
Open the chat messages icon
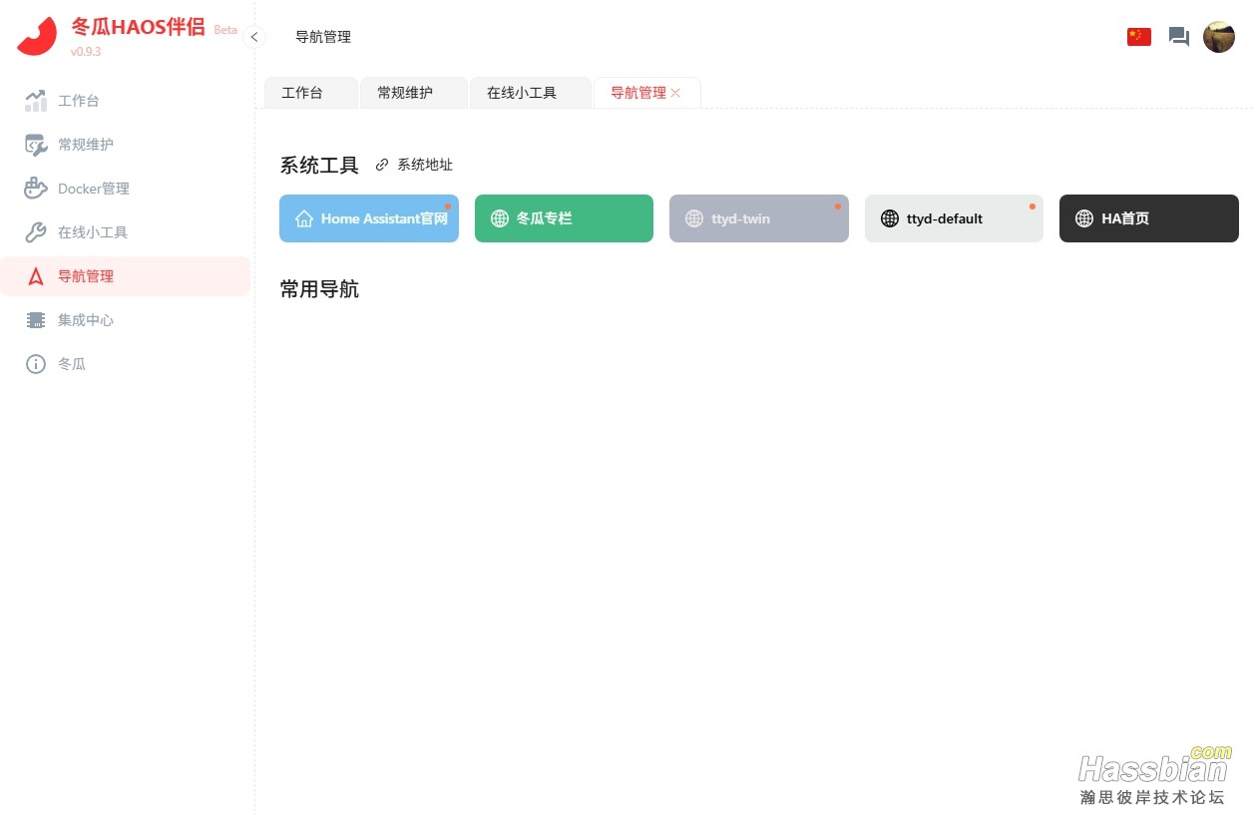[1179, 37]
